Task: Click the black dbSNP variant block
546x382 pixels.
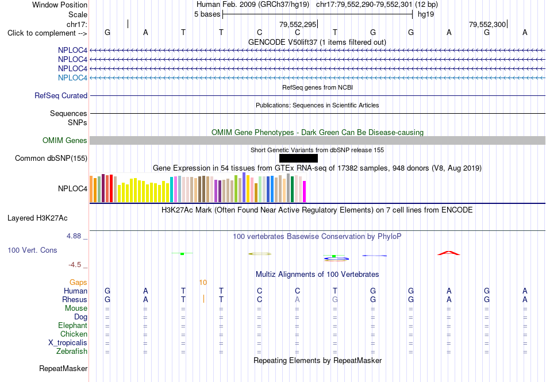Action: 298,159
